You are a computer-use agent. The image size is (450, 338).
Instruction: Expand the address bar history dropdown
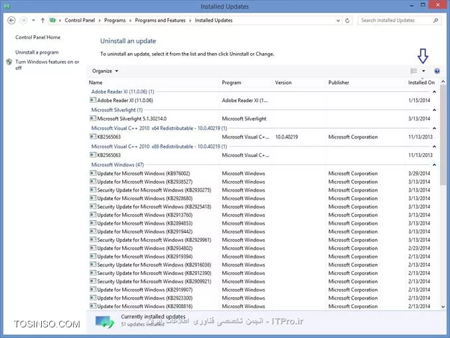point(338,21)
